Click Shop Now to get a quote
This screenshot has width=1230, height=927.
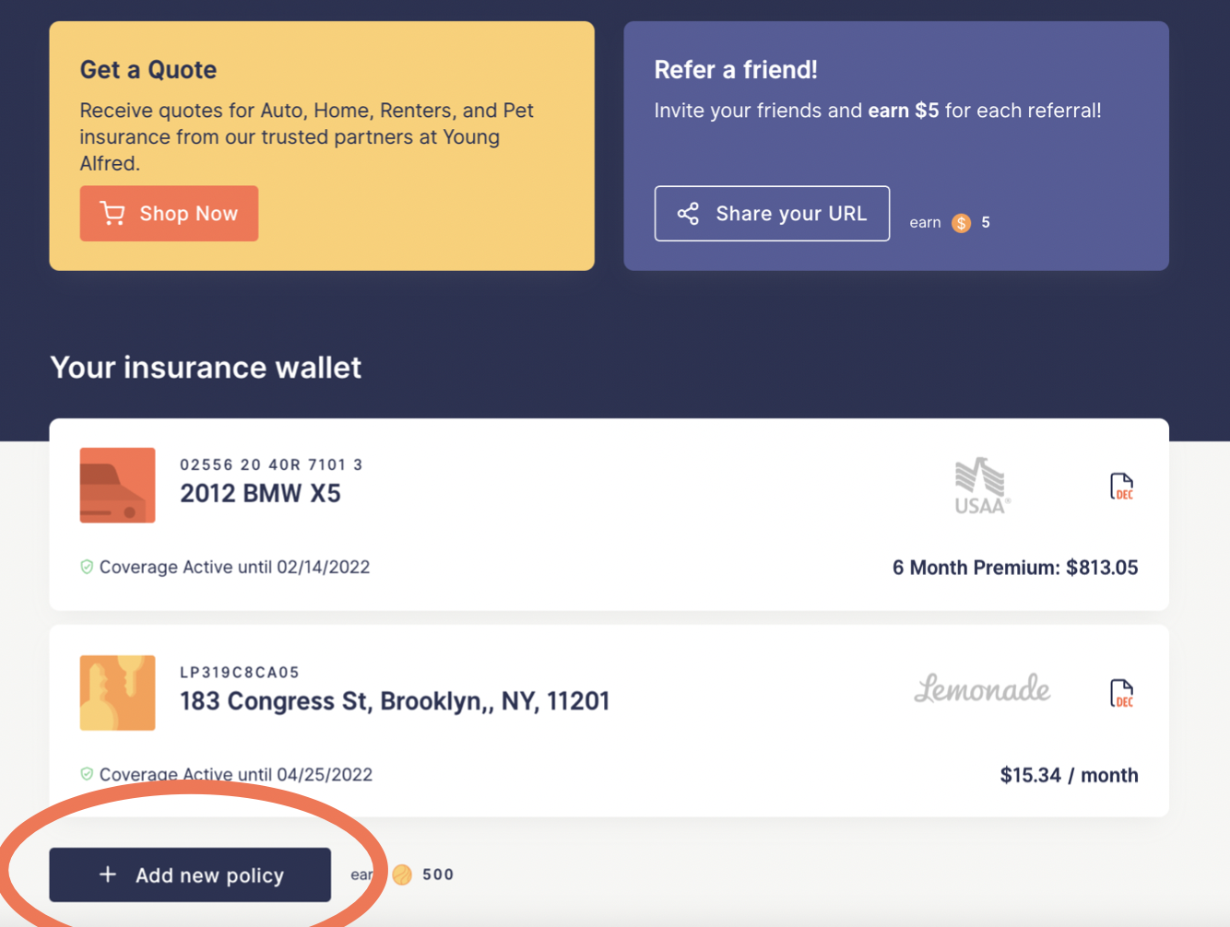tap(169, 213)
